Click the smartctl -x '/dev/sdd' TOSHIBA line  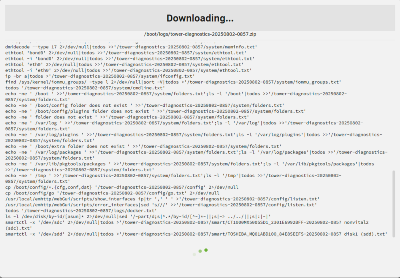(196, 234)
